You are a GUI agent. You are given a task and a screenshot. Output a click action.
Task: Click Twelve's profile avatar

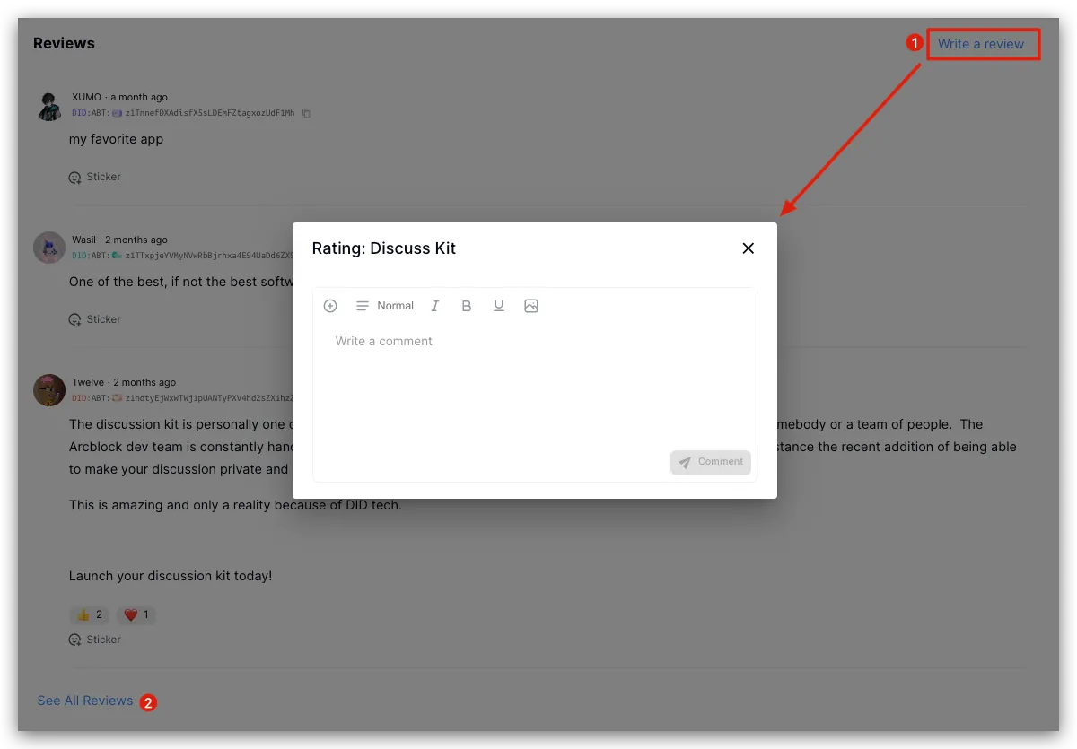49,390
